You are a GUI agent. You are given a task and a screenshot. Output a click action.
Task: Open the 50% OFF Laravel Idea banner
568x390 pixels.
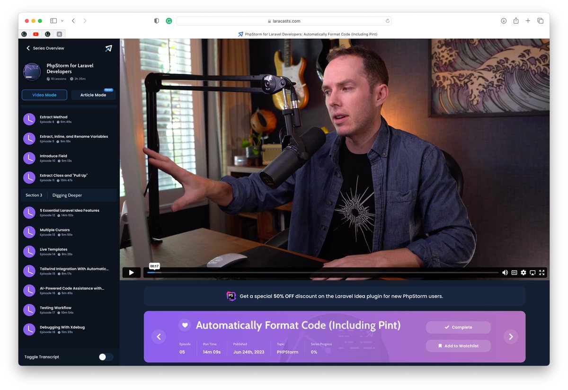335,296
